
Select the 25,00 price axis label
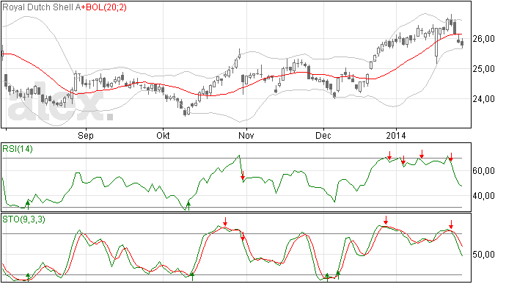[483, 69]
